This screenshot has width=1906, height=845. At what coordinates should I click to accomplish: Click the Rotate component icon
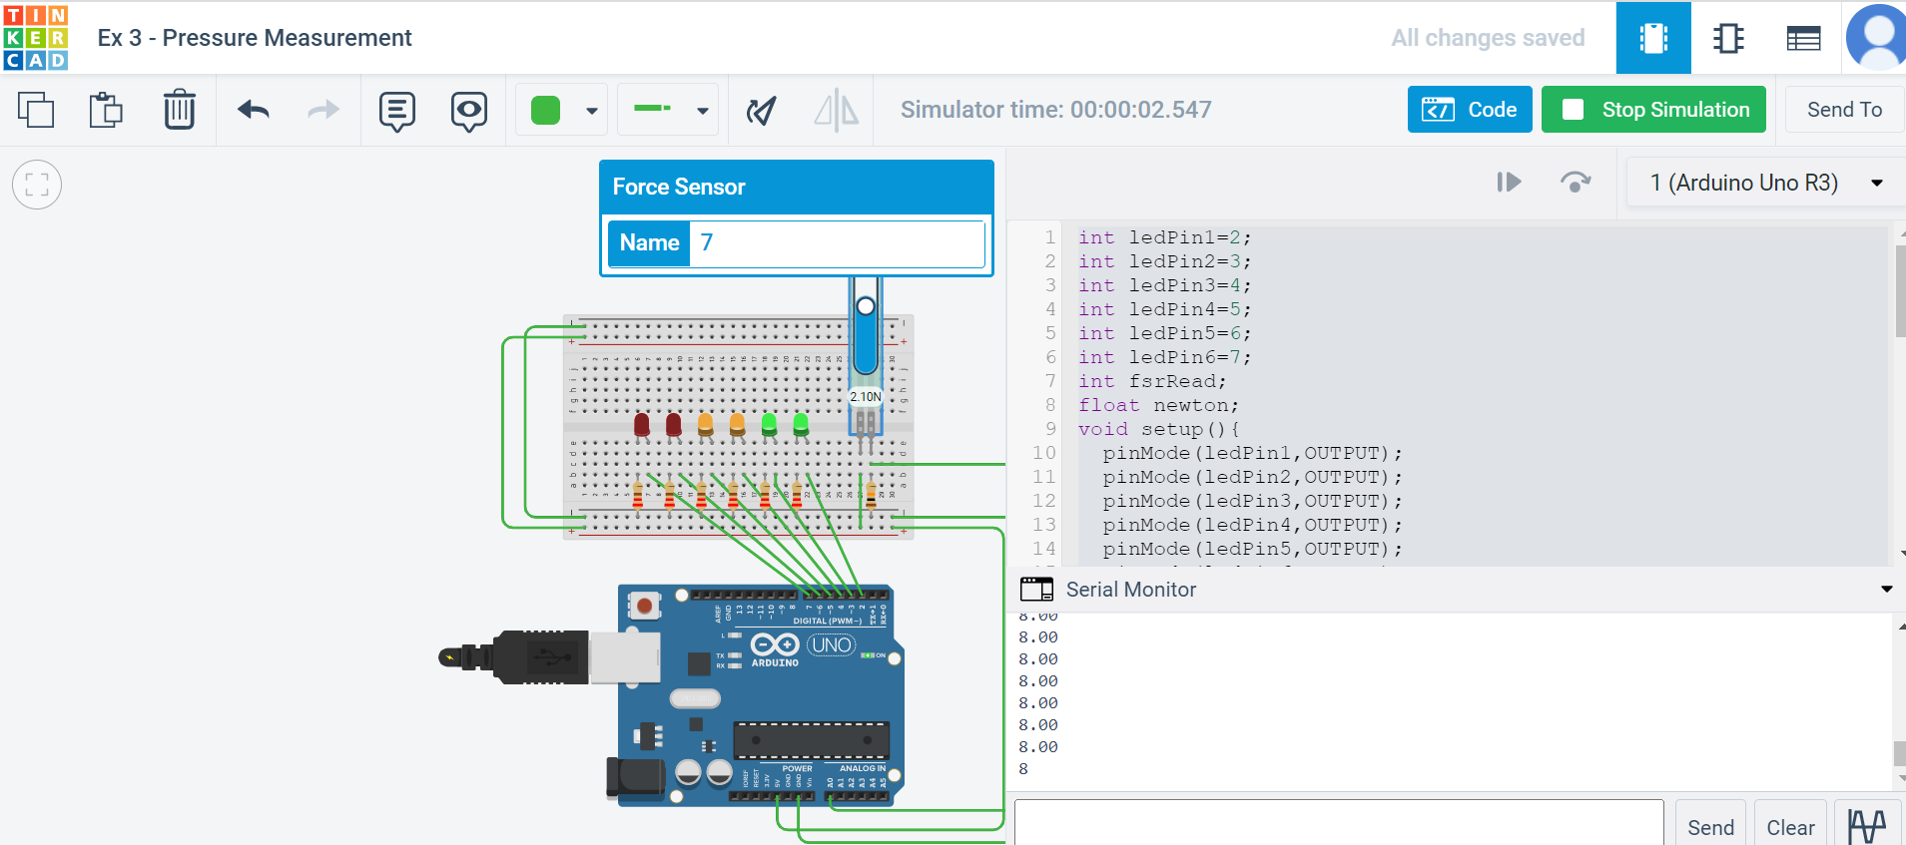(x=762, y=110)
